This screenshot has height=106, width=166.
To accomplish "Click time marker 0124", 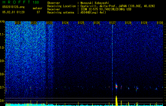I will (x=65, y=23).
